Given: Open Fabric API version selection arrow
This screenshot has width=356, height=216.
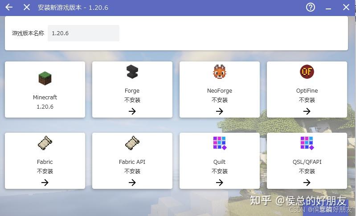Looking at the screenshot, I should point(132,183).
